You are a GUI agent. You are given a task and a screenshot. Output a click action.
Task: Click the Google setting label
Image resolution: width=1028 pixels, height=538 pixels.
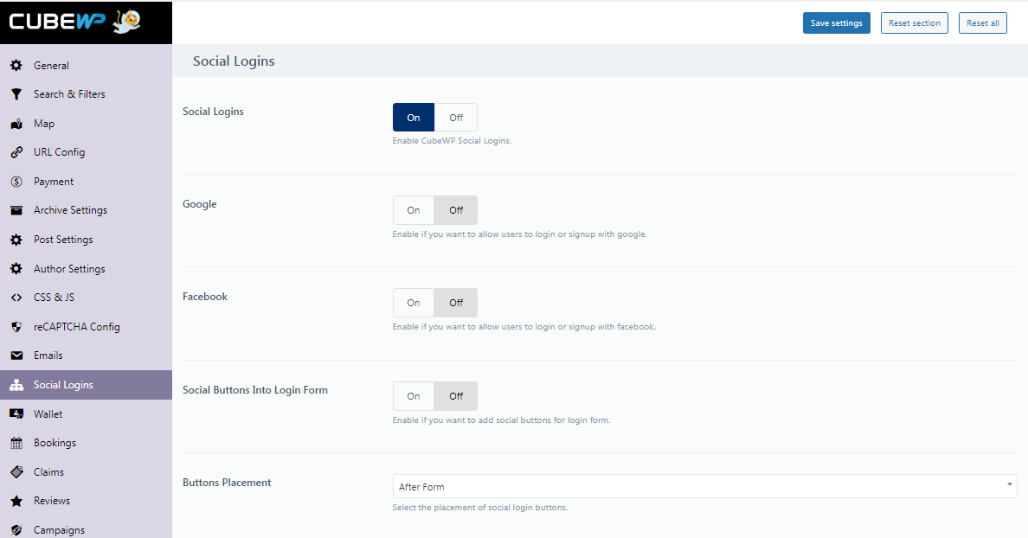click(x=199, y=204)
